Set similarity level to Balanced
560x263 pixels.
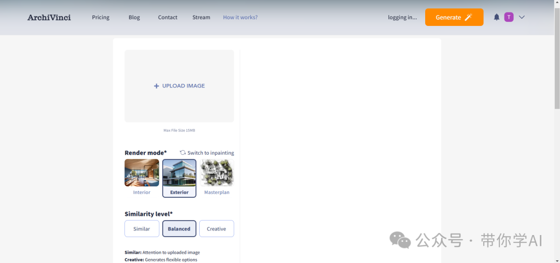(x=179, y=229)
